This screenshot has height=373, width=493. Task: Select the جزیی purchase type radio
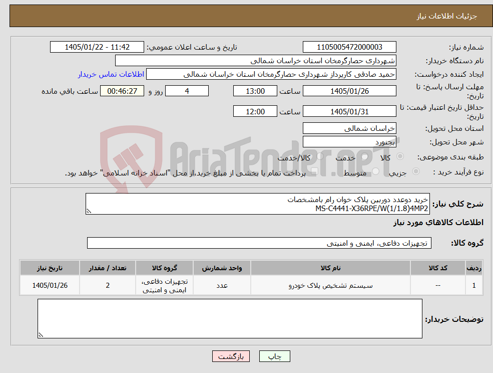click(415, 171)
